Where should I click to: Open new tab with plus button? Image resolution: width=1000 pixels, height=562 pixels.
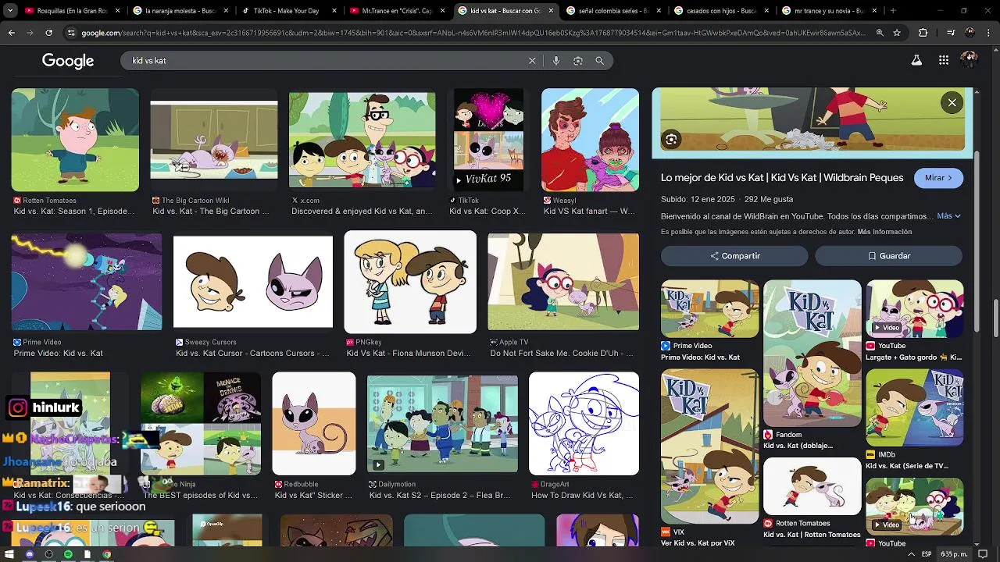[893, 11]
